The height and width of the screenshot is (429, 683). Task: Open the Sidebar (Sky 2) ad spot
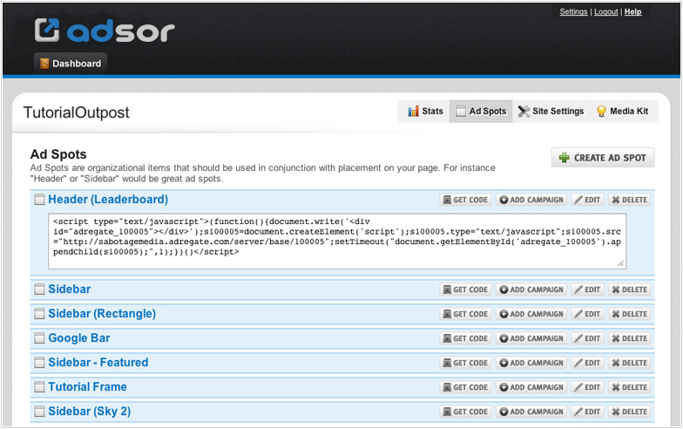point(89,412)
